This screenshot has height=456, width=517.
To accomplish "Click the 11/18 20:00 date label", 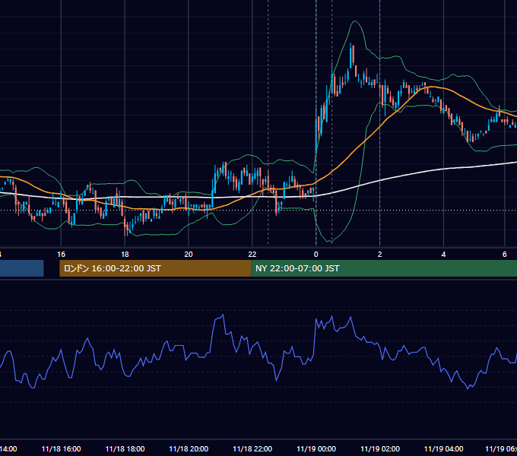I will (x=189, y=448).
